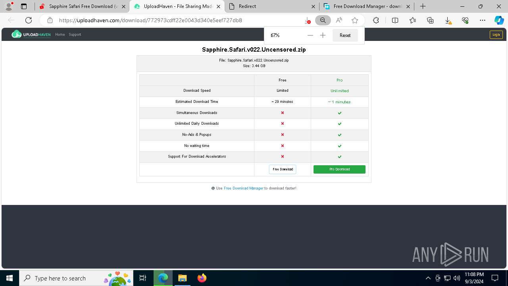
Task: Close the Free Download Manager tab
Action: 408,6
